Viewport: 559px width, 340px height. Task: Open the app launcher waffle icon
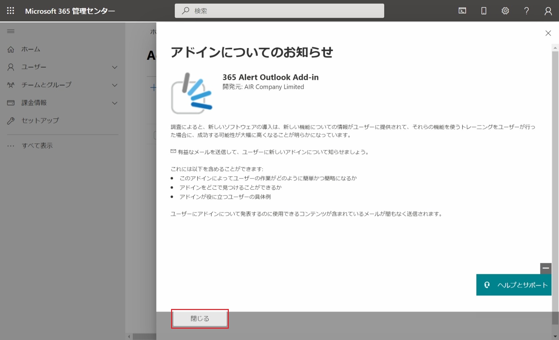pos(10,11)
